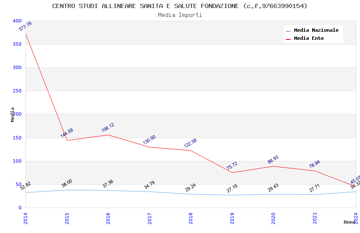
Task: Click the Media Importi subtitle
Action: click(x=180, y=15)
